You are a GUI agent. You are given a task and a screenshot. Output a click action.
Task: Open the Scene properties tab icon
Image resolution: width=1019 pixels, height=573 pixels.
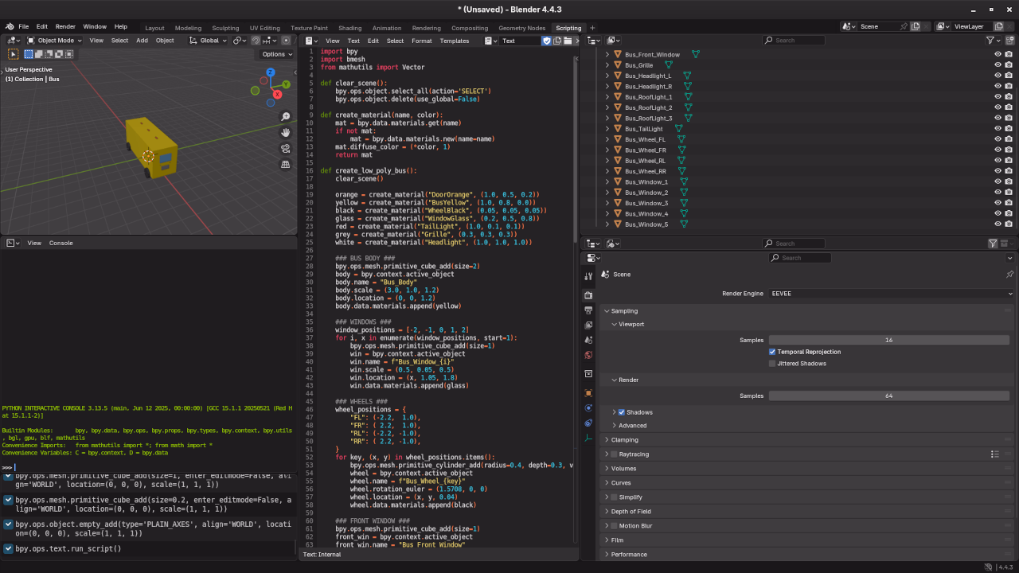coord(588,341)
